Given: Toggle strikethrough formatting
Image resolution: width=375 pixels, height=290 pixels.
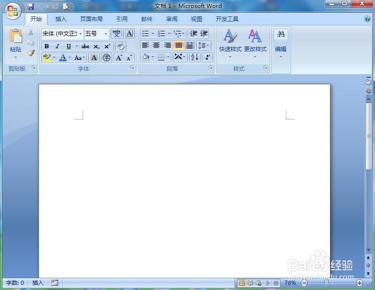Looking at the screenshot, I should pyautogui.click(x=85, y=46).
